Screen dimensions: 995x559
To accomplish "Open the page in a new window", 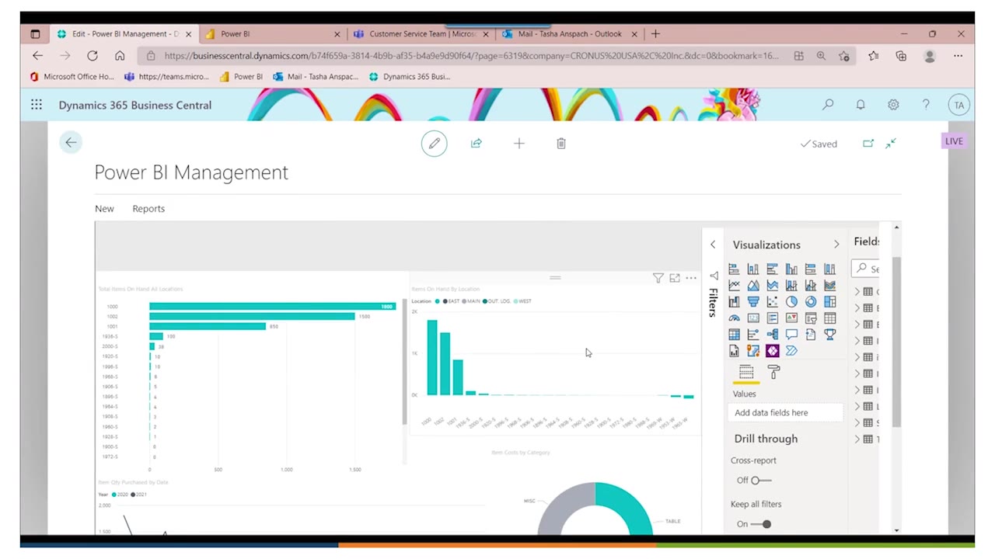I will click(868, 144).
